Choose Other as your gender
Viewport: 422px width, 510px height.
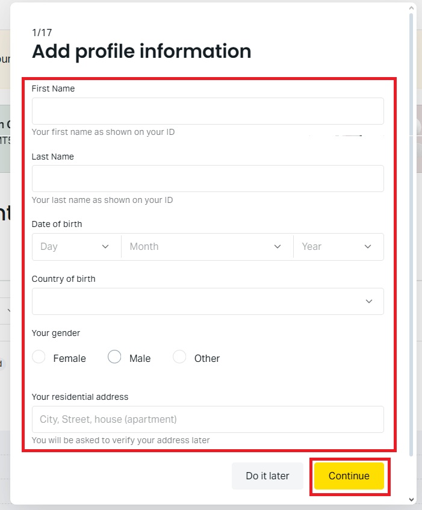point(179,356)
